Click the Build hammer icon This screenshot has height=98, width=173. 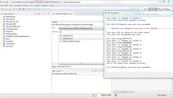(x=14, y=9)
